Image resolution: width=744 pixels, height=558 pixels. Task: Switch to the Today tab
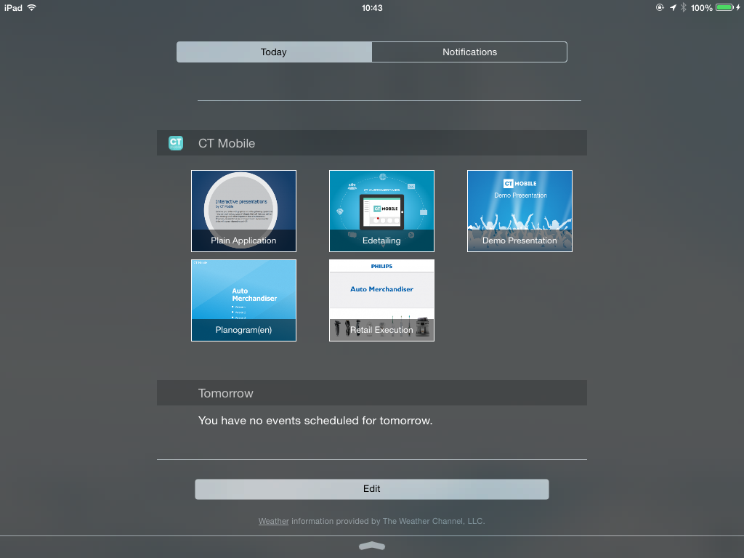pos(274,52)
